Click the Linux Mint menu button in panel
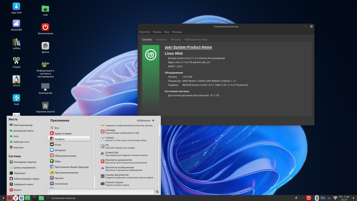This screenshot has width=357, height=201. tap(10, 198)
